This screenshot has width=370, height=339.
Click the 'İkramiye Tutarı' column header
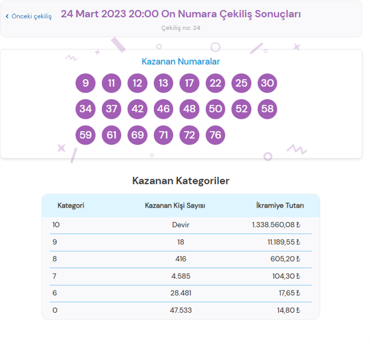point(280,205)
